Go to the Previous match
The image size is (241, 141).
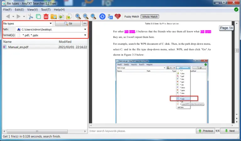pos(206,131)
